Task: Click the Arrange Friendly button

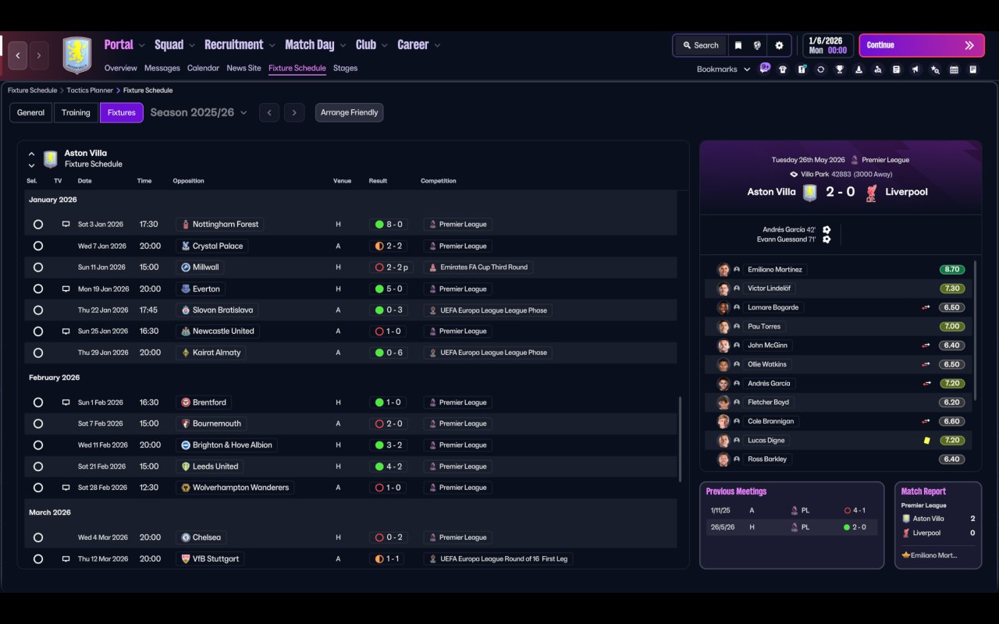Action: [350, 113]
